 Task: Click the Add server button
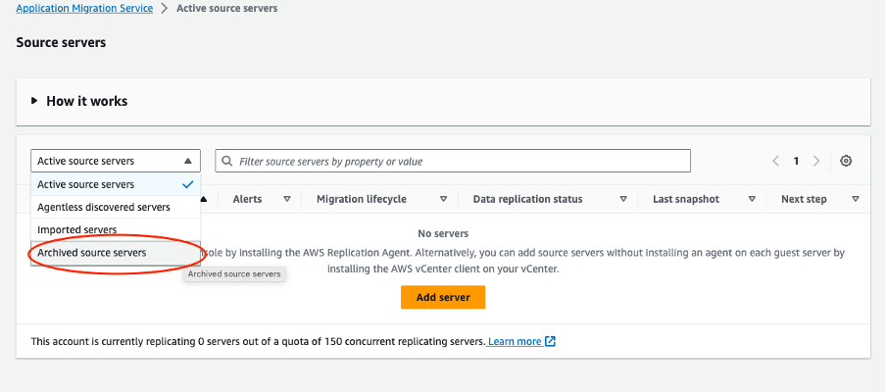443,297
